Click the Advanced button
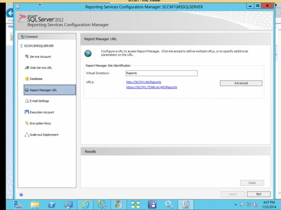This screenshot has height=210, width=281. click(x=241, y=83)
